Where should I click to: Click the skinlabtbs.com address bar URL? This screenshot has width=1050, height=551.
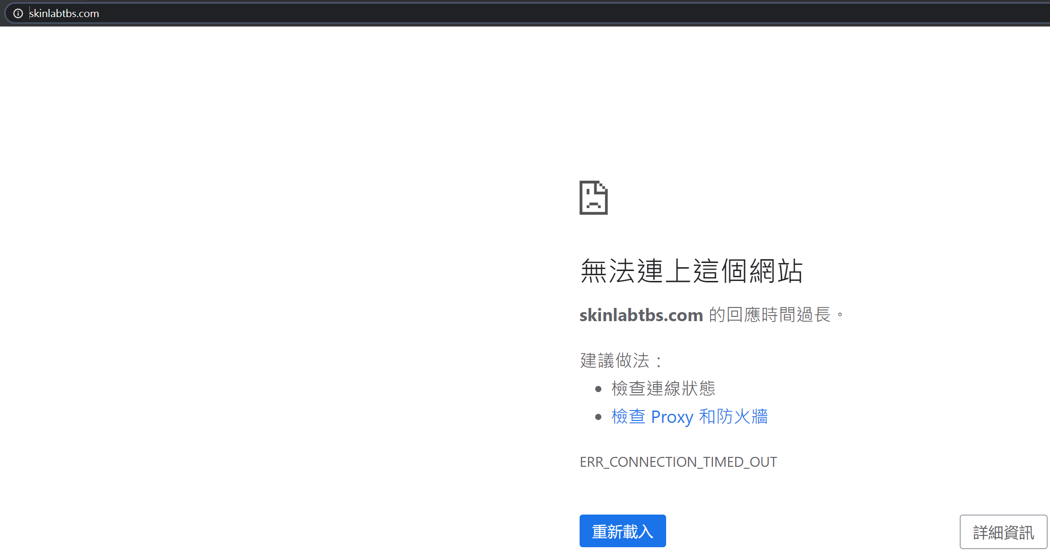pyautogui.click(x=64, y=13)
